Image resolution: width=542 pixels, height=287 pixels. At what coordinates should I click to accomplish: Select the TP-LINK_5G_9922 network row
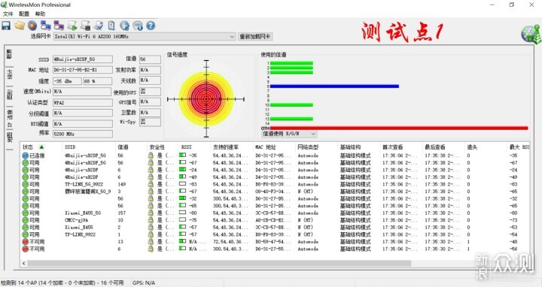[x=275, y=184]
